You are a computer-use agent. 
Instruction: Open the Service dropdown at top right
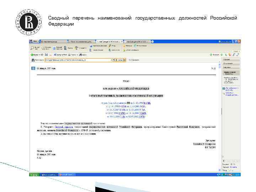236,51
